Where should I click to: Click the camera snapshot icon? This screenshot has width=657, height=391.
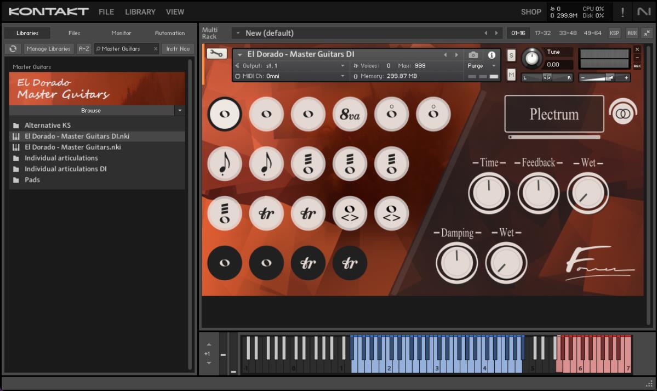pyautogui.click(x=473, y=55)
